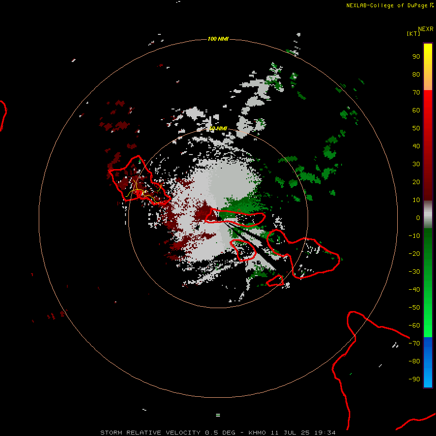Click the -70 value on the velocity scale

point(414,343)
